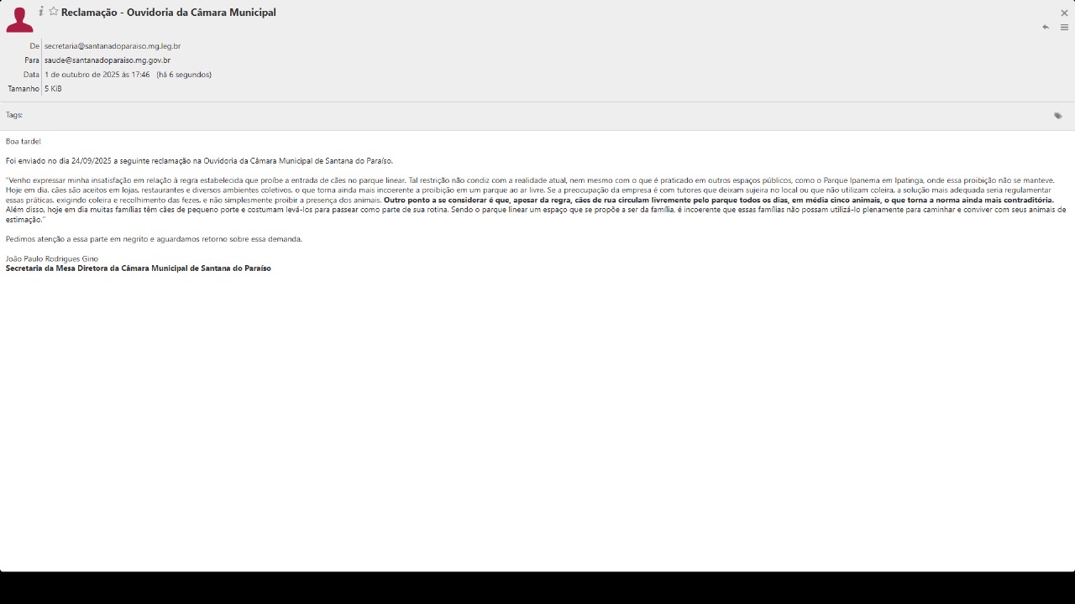Viewport: 1075px width, 604px height.
Task: Open message info via the "i" icon
Action: tap(40, 12)
